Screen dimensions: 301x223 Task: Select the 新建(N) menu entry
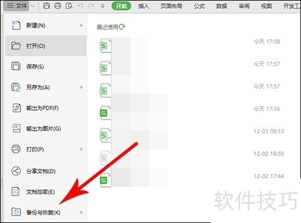(46, 25)
